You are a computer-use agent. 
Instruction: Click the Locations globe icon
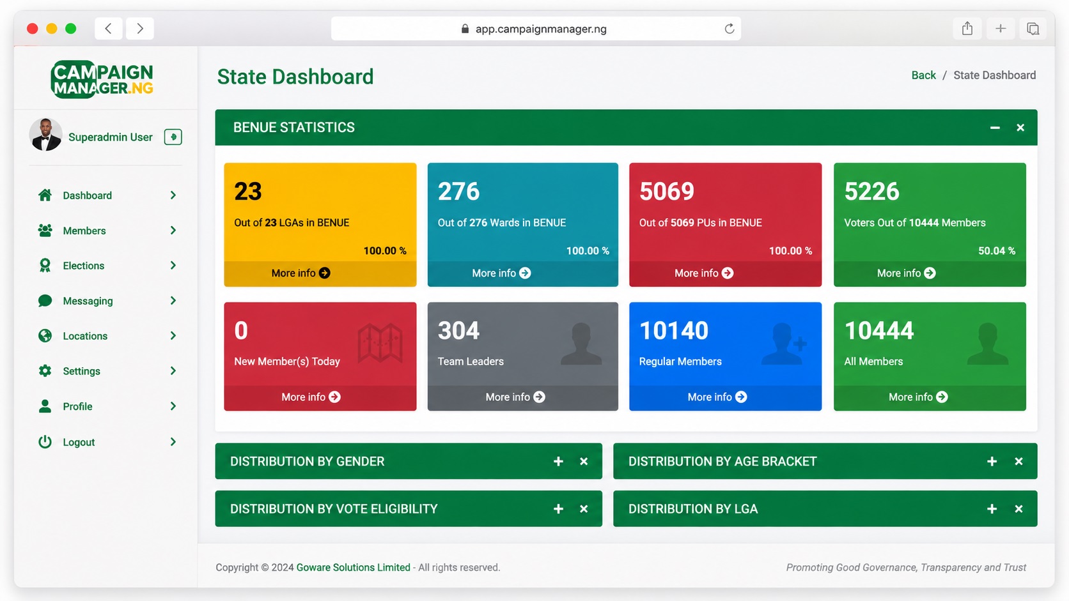click(x=45, y=335)
